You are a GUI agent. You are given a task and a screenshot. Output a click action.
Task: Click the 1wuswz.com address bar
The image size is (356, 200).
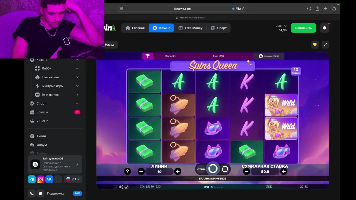[182, 9]
